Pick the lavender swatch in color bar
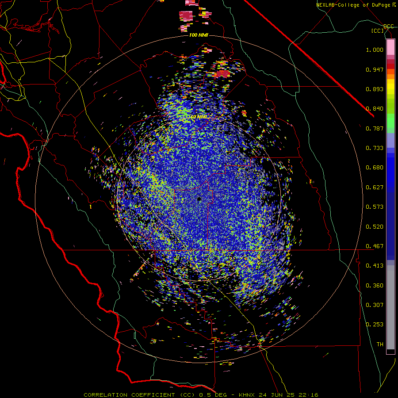Screen dimensions: 398x398 (x=390, y=140)
